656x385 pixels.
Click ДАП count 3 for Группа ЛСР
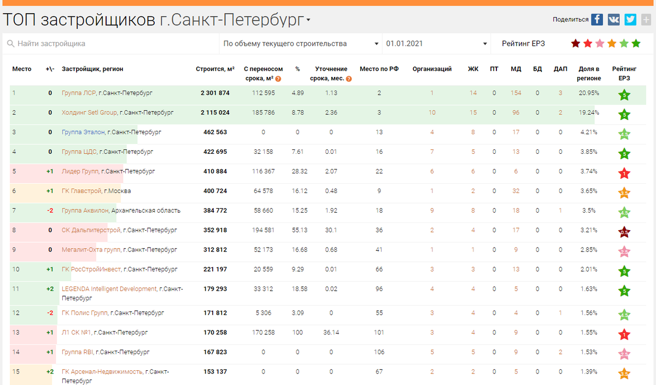point(560,93)
